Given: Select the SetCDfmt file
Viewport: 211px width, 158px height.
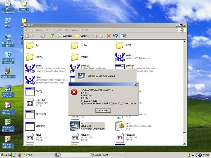Looking at the screenshot, I should tap(35, 126).
